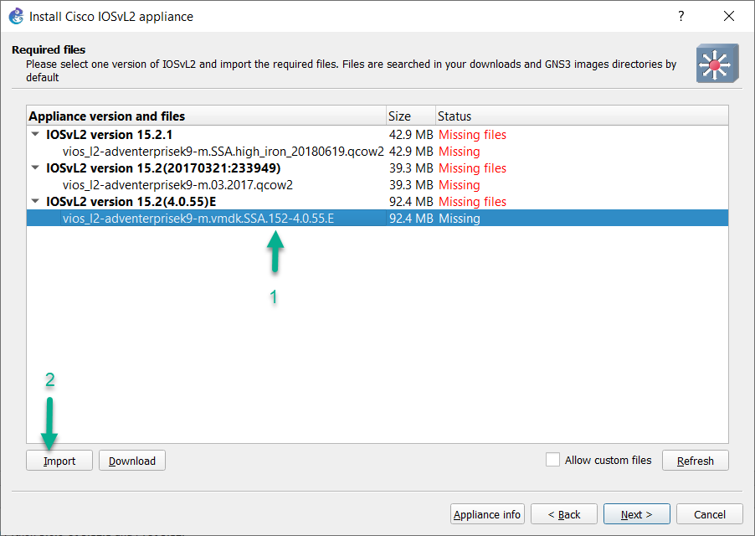Viewport: 755px width, 536px height.
Task: Click Missing files status for version 15.2(4.0.55)E
Action: tap(472, 201)
